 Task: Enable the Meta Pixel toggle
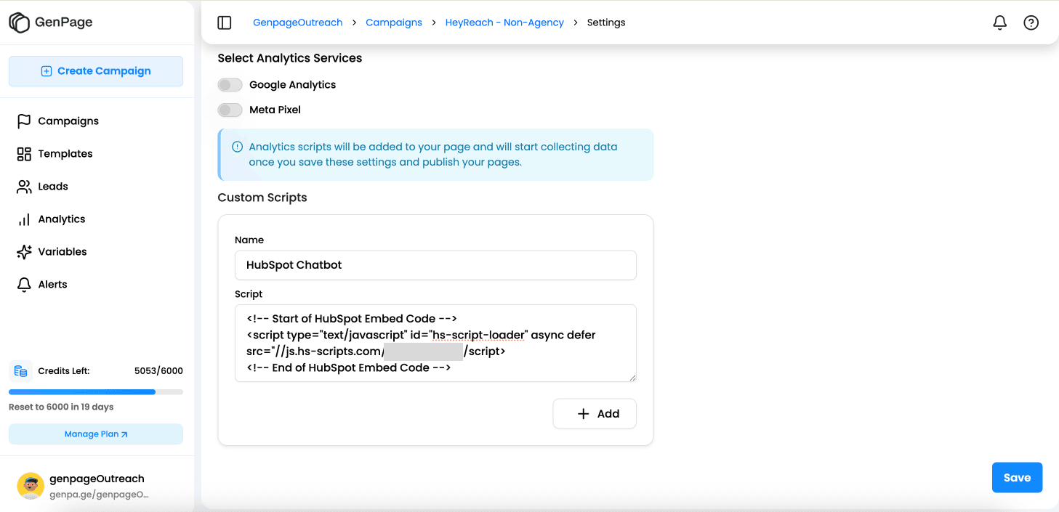[x=230, y=110]
